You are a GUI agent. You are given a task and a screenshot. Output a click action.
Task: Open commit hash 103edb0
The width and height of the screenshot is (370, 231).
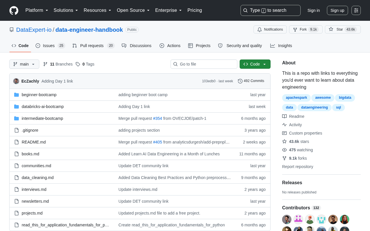pos(209,81)
